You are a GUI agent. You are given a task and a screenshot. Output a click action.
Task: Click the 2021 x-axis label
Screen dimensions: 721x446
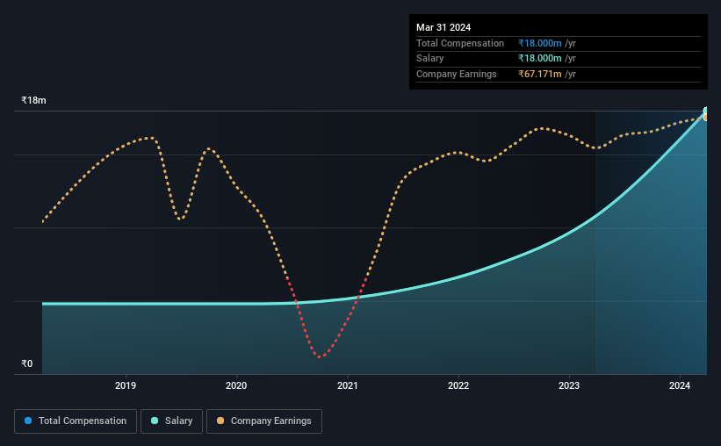[347, 385]
